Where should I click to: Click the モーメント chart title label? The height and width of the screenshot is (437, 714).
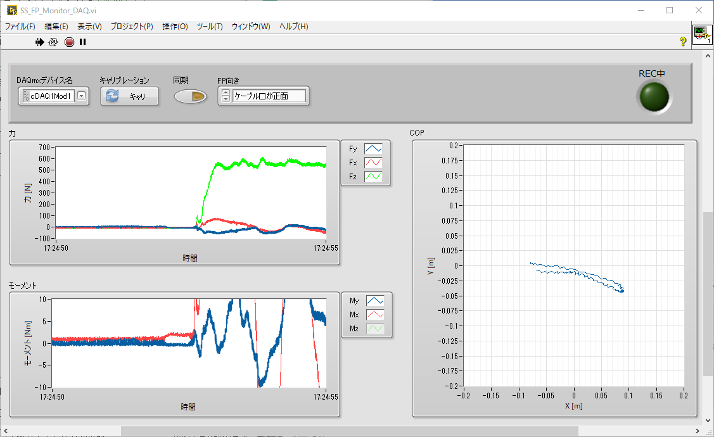[x=22, y=286]
